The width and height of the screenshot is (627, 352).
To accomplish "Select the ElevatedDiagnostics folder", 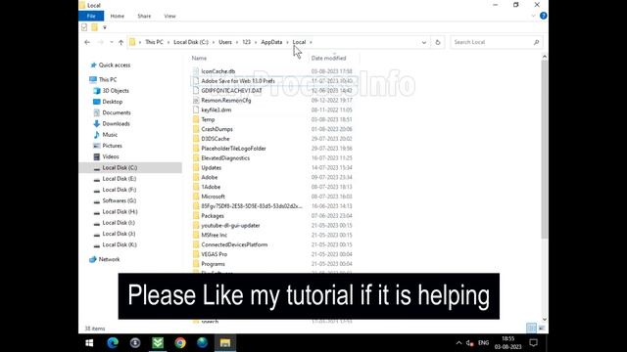I will pyautogui.click(x=225, y=158).
